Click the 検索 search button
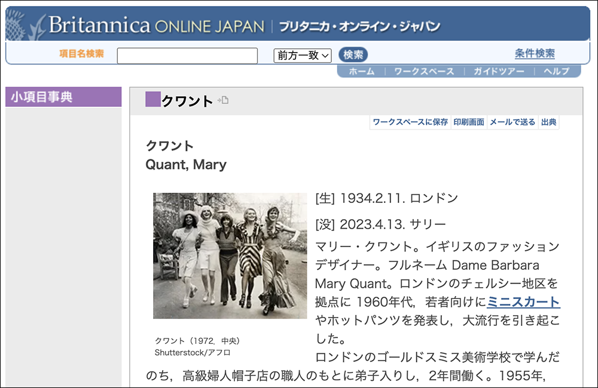 pos(353,55)
